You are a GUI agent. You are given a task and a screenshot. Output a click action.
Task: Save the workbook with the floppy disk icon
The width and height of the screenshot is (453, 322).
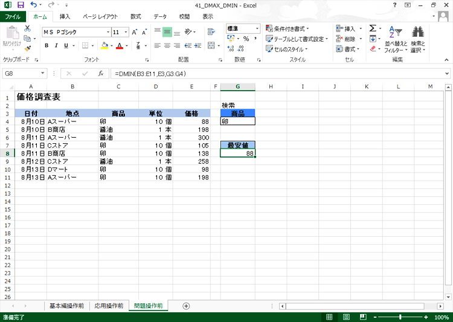pyautogui.click(x=21, y=5)
